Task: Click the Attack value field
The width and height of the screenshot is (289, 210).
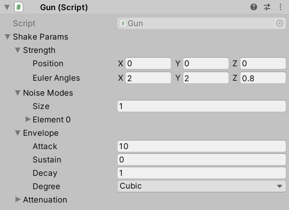Action: (x=201, y=146)
